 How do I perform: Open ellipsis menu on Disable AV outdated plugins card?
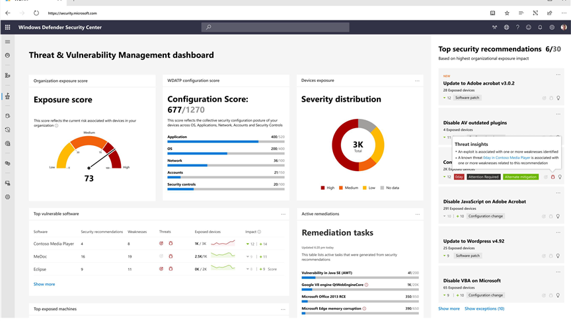pos(558,114)
